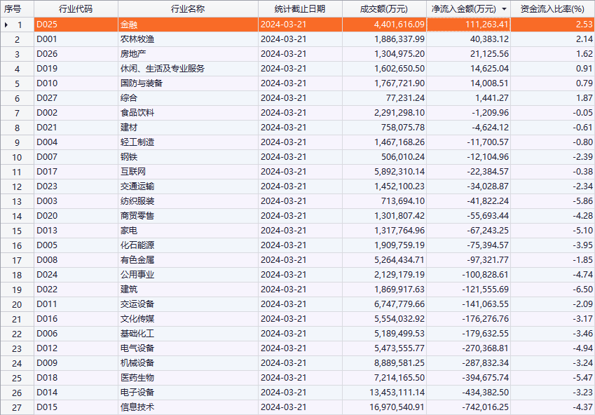The width and height of the screenshot is (595, 415).
Task: Select the 医药生物 industry name cell
Action: coord(137,378)
